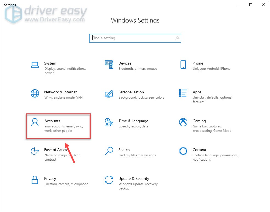Click the Accounts person icon
The width and height of the screenshot is (270, 212).
point(35,122)
